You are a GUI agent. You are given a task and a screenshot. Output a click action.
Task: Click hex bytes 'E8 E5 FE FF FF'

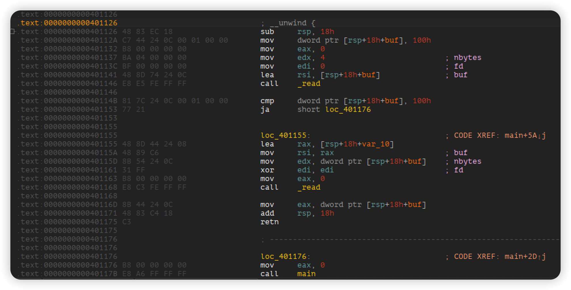[x=154, y=83]
